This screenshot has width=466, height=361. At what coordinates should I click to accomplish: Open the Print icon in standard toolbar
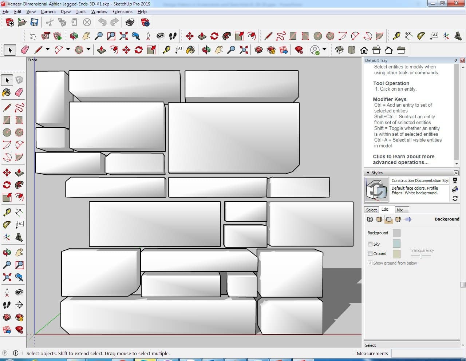(x=130, y=23)
